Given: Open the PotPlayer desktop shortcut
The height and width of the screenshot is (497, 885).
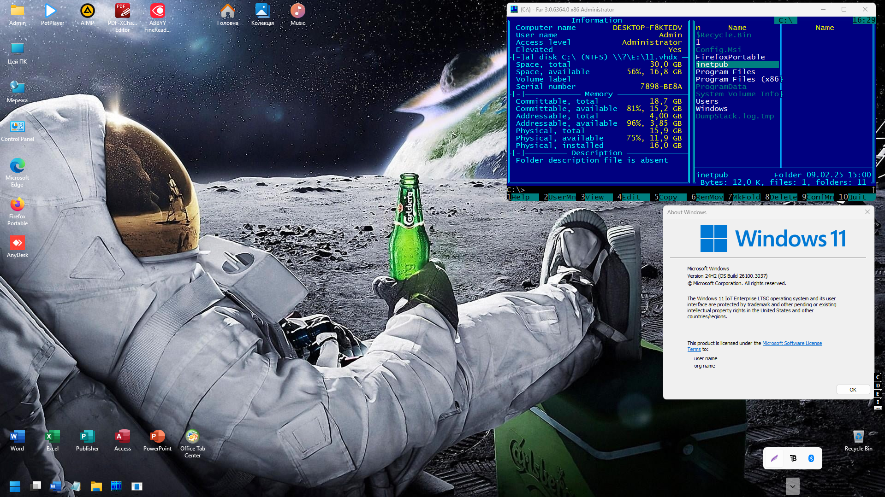Looking at the screenshot, I should click(x=52, y=14).
